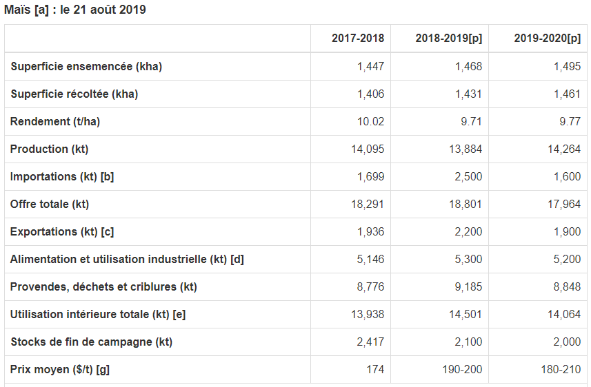Click the 'Production (kt)' row label
The width and height of the screenshot is (591, 387).
50,149
